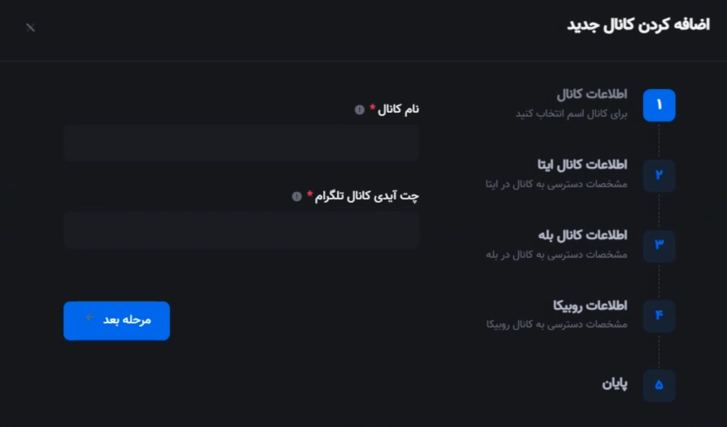Viewport: 727px width, 427px height.
Task: Click the step ۳ number badge
Action: tap(659, 246)
